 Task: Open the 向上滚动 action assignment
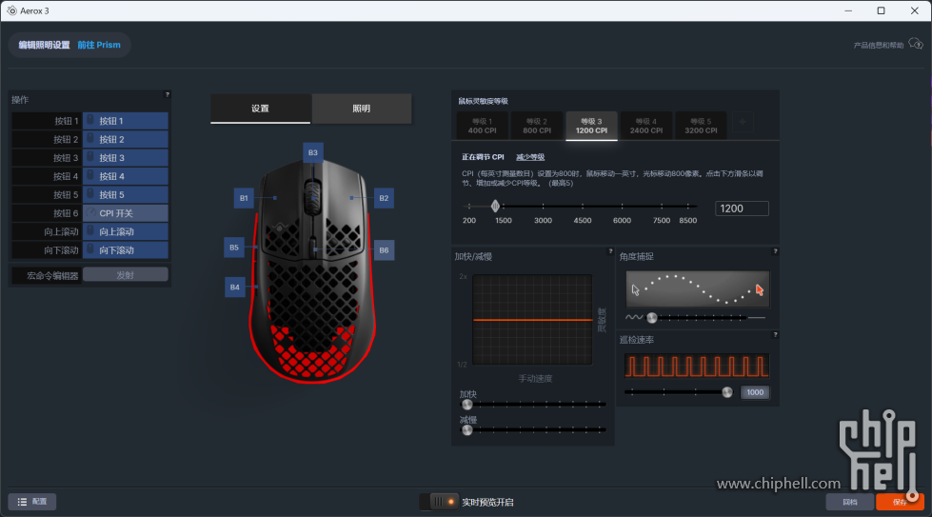pos(126,231)
